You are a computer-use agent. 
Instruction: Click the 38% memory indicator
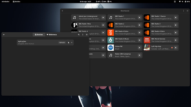104,2
